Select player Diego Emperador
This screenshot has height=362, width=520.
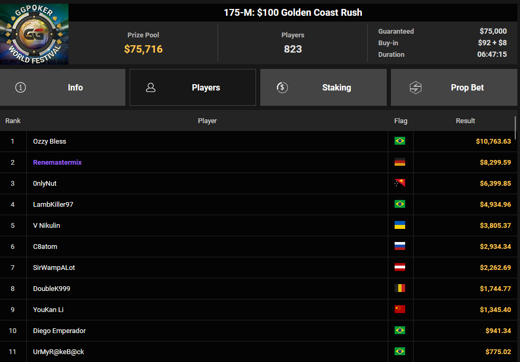[x=60, y=330]
